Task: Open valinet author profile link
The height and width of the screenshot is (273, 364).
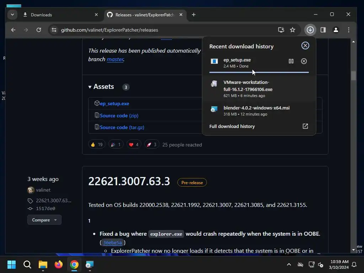Action: click(43, 190)
